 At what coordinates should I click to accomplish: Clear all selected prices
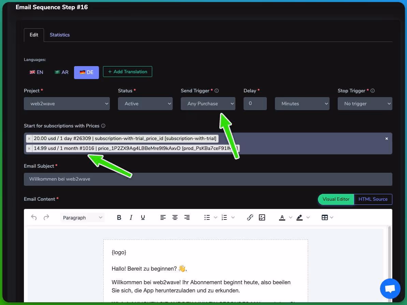click(x=387, y=138)
